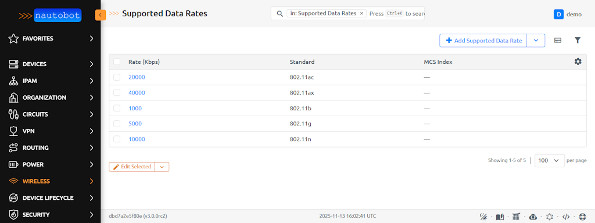Open the 20000 rate link
This screenshot has height=223, width=595.
137,77
